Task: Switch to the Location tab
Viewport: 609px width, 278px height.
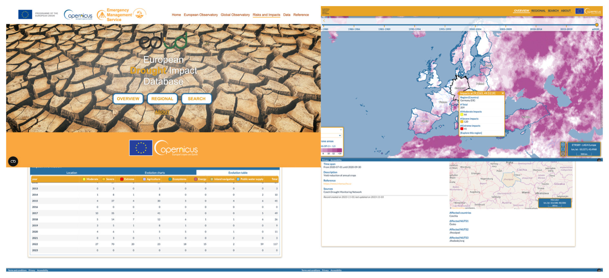Action: [71, 173]
